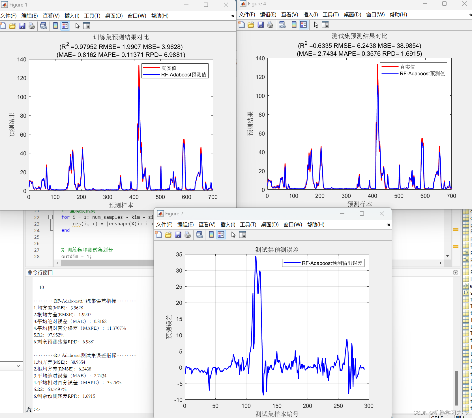Open 帮助(H) menu in Figure 7
Screen dimensions: 472x418
tap(316, 225)
